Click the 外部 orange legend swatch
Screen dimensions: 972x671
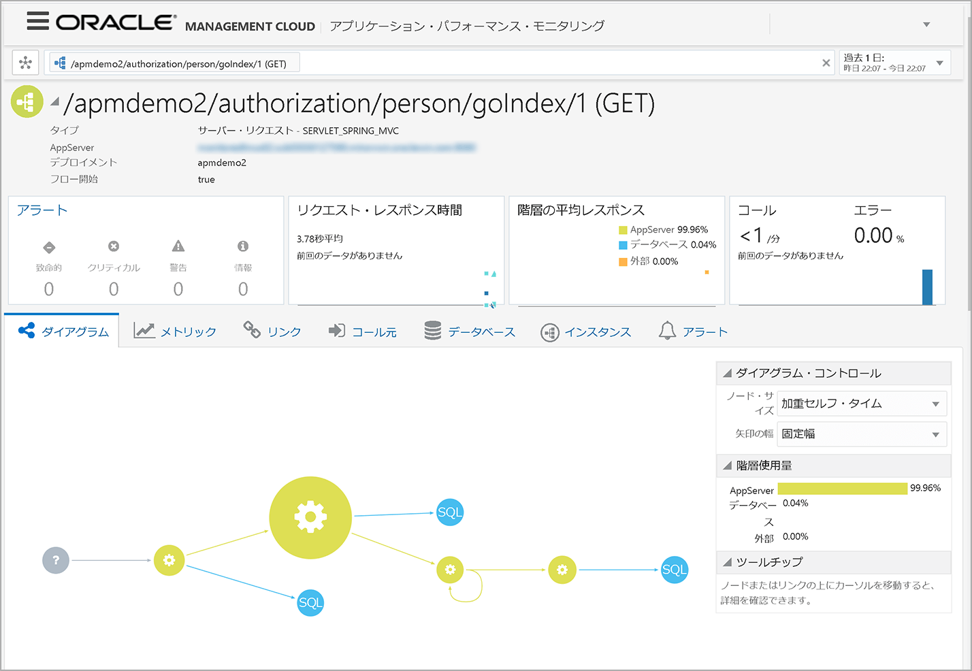[623, 261]
